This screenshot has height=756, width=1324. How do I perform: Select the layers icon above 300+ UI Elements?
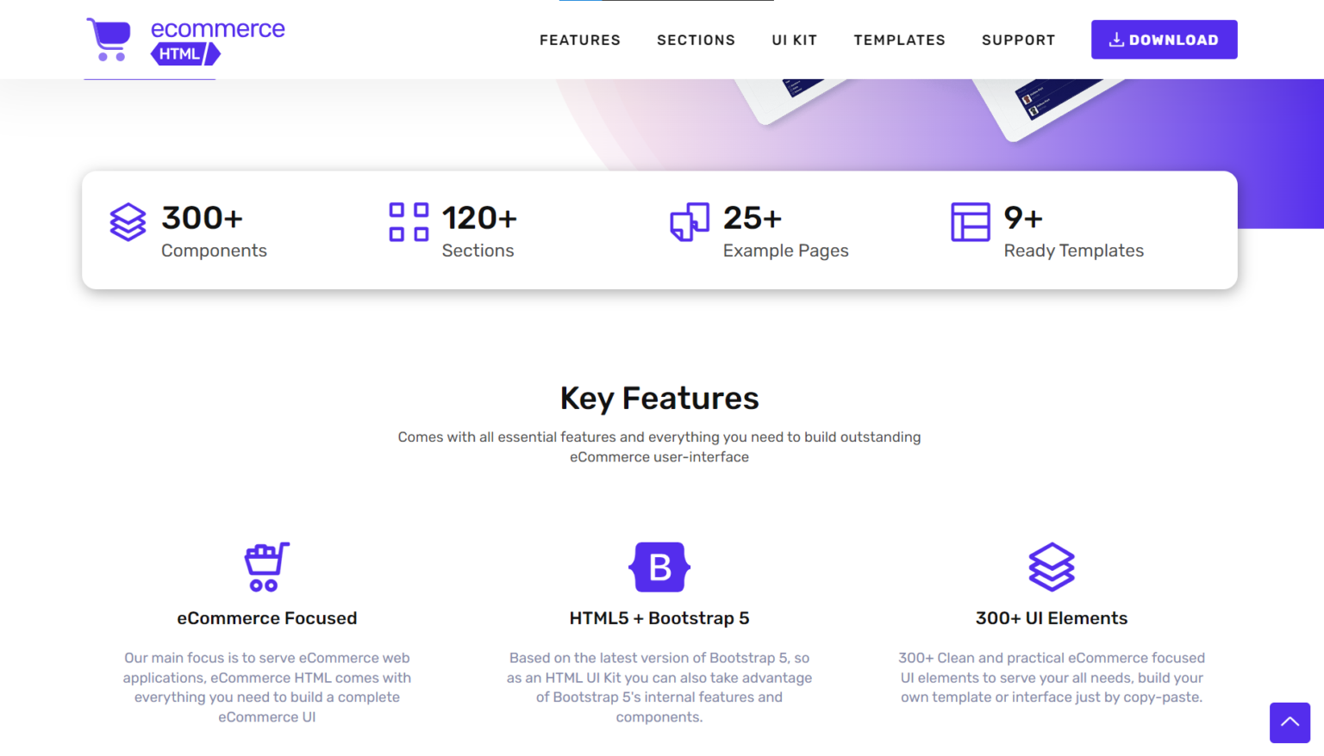1052,567
